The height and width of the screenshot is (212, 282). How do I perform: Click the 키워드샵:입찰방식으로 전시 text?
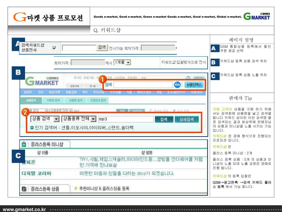pyautogui.click(x=183, y=62)
